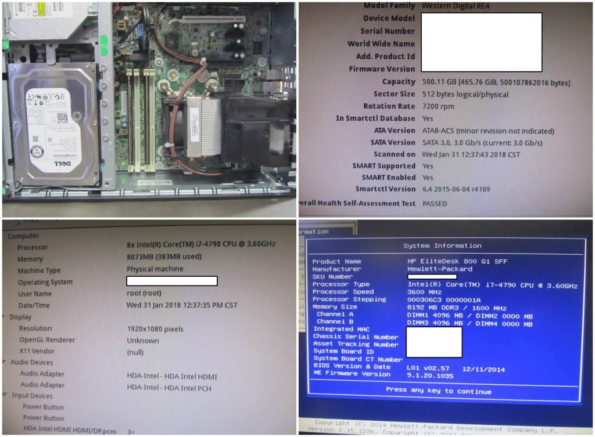Image resolution: width=595 pixels, height=437 pixels.
Task: Click the '(null)' X11 vendor value
Action: 135,352
